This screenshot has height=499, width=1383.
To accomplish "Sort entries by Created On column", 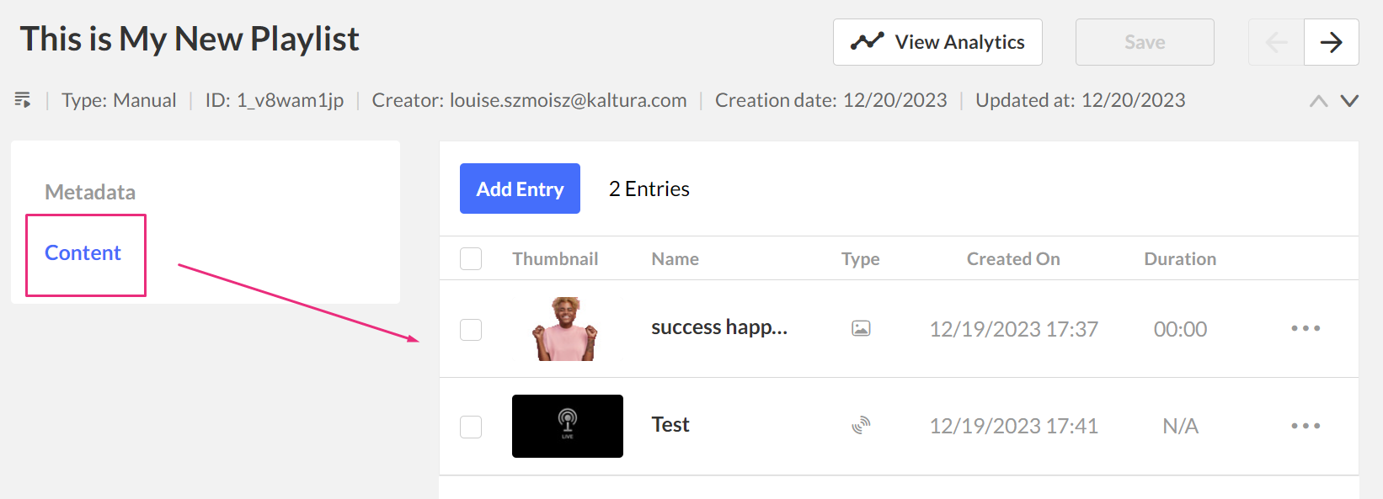I will coord(1013,258).
